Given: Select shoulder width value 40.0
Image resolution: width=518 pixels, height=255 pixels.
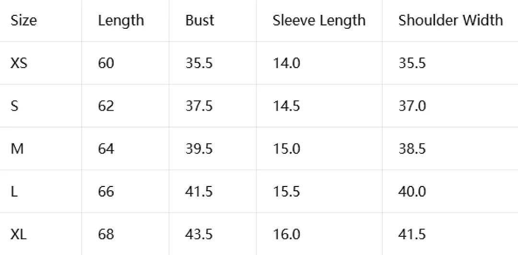Looking at the screenshot, I should click(x=412, y=192).
